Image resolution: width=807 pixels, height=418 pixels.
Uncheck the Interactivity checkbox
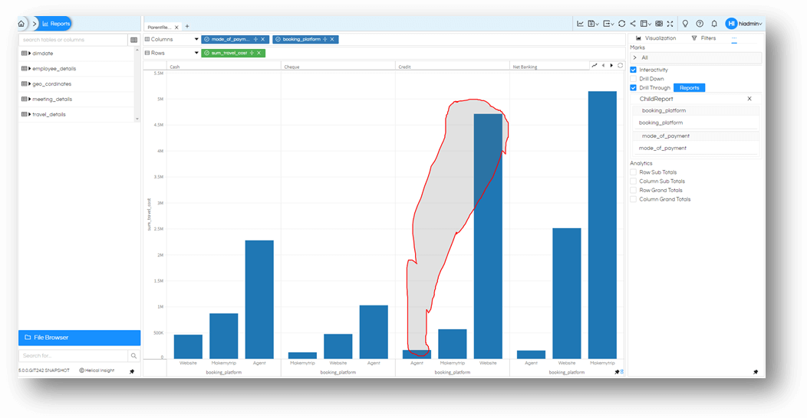coord(634,70)
